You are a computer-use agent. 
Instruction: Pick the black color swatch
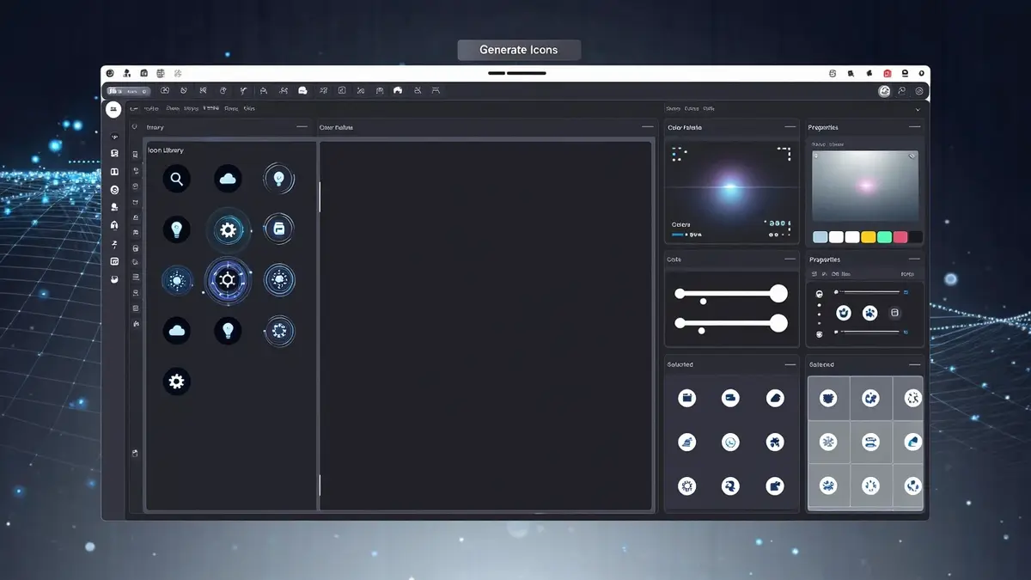(x=916, y=237)
